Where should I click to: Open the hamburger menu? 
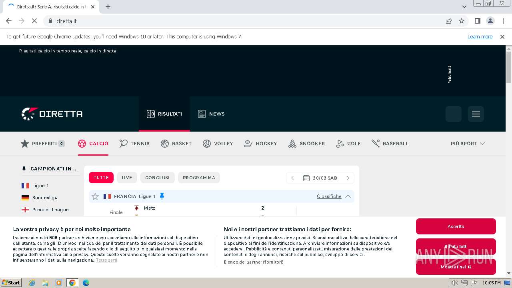click(476, 114)
